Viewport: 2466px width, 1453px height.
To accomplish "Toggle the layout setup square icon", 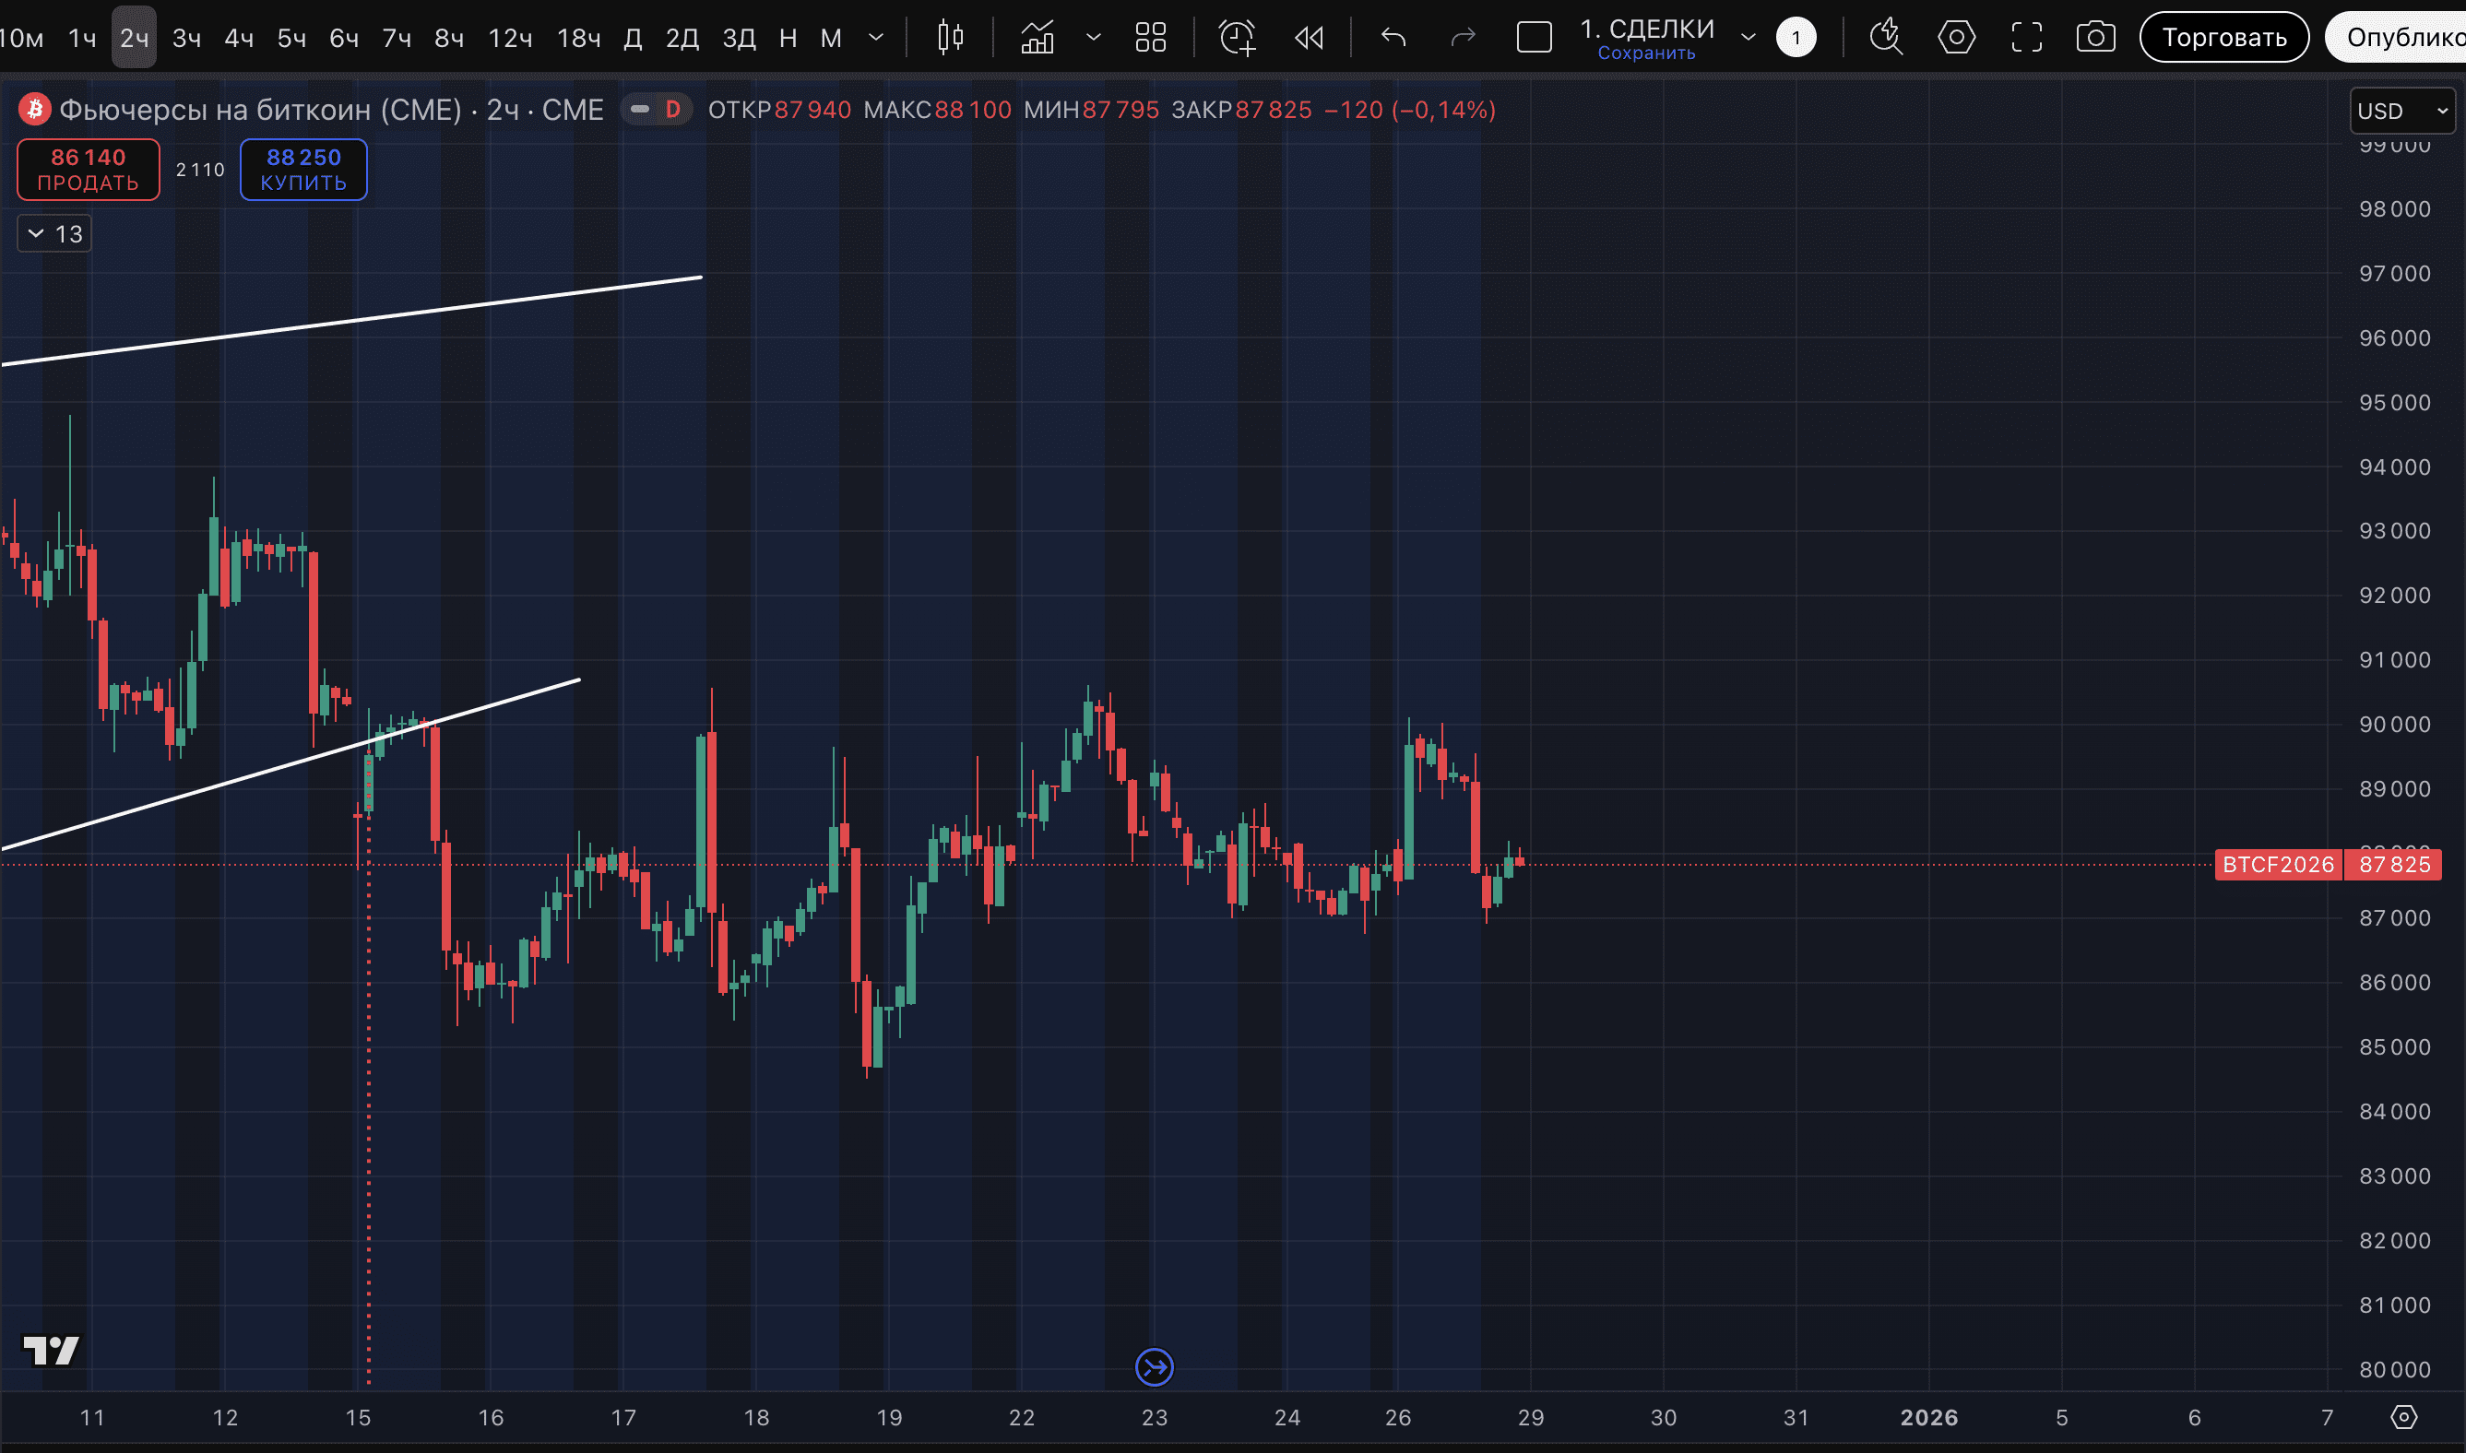I will (x=1534, y=38).
